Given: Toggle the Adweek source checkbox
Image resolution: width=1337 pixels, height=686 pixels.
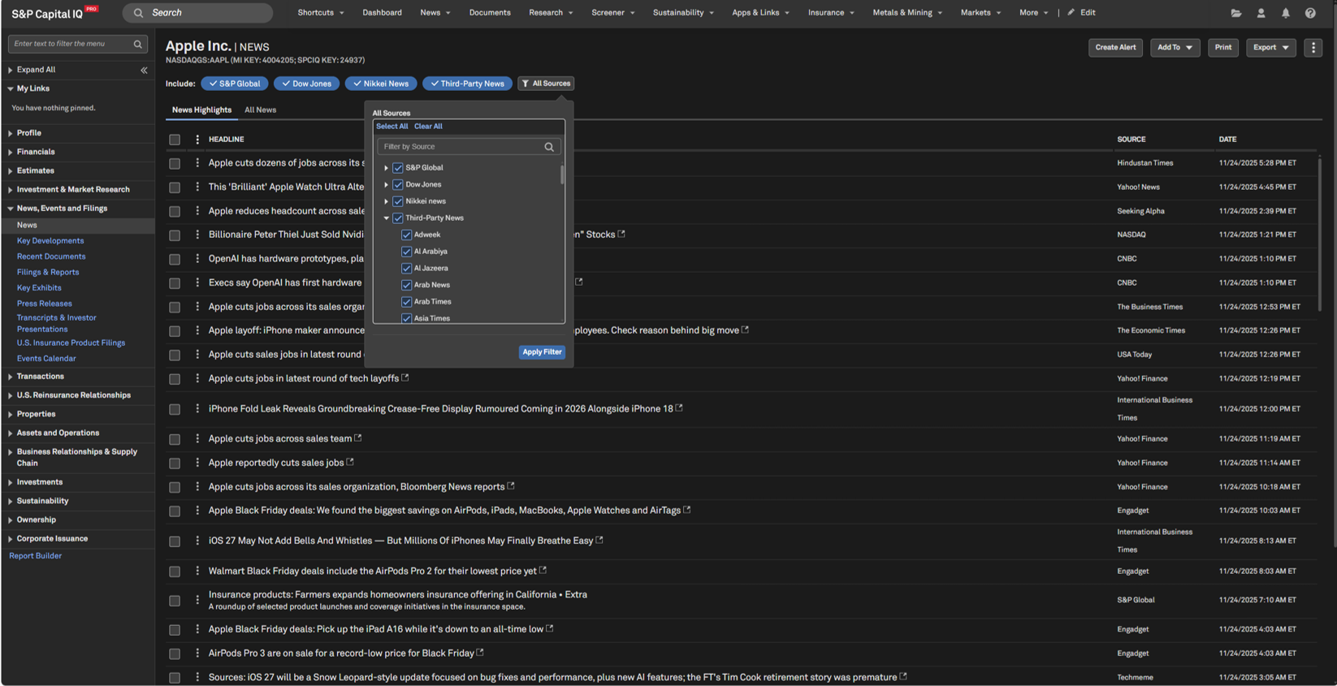Looking at the screenshot, I should point(406,235).
